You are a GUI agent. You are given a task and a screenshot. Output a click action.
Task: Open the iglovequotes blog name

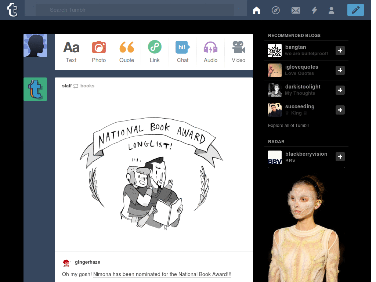coord(302,67)
